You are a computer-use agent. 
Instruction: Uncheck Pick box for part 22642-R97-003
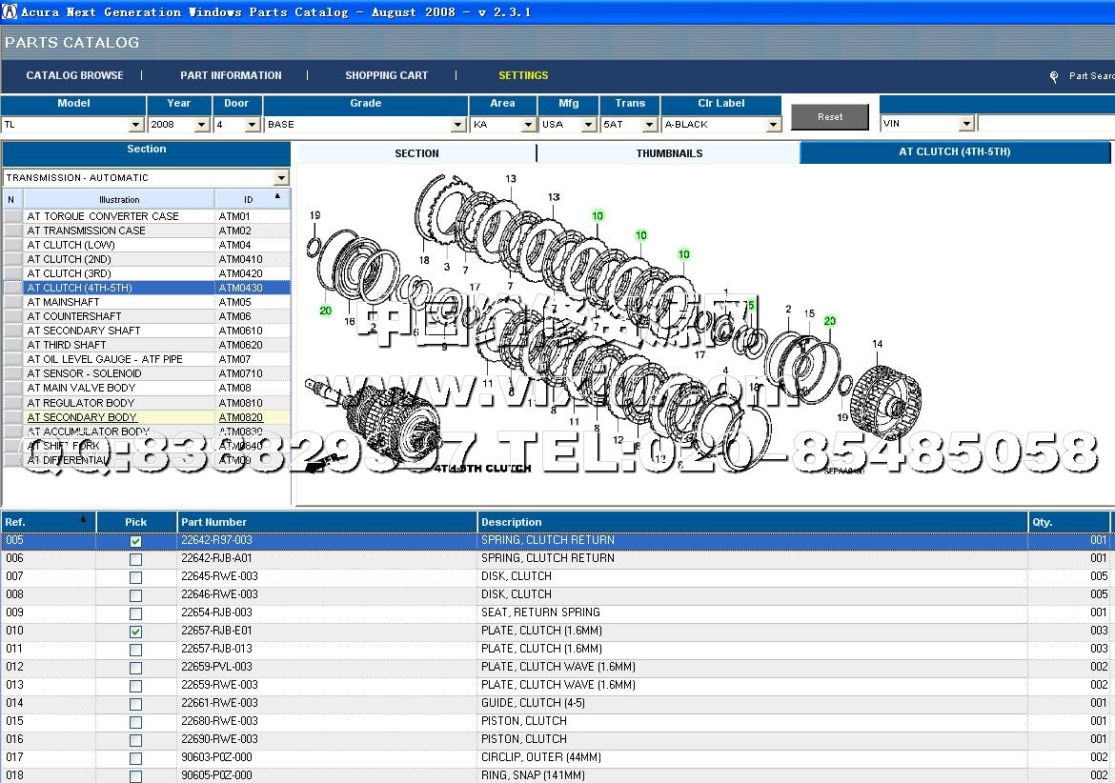[135, 541]
